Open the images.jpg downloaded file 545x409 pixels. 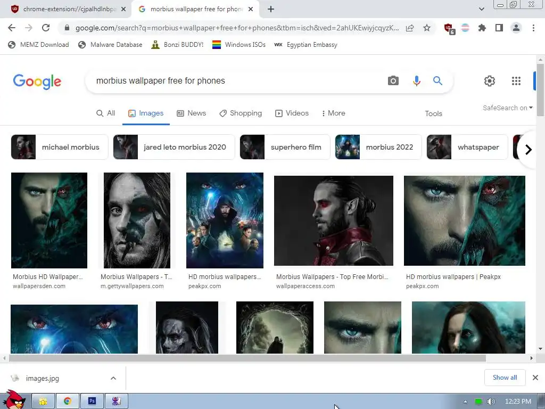43,378
